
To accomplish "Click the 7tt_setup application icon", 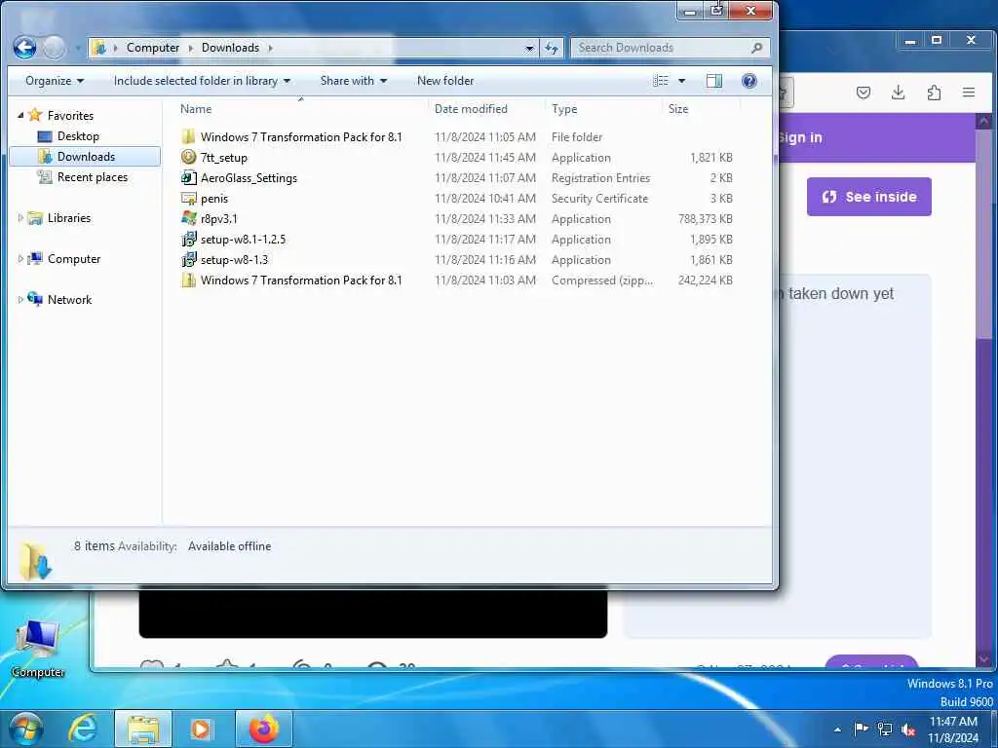I will point(188,157).
